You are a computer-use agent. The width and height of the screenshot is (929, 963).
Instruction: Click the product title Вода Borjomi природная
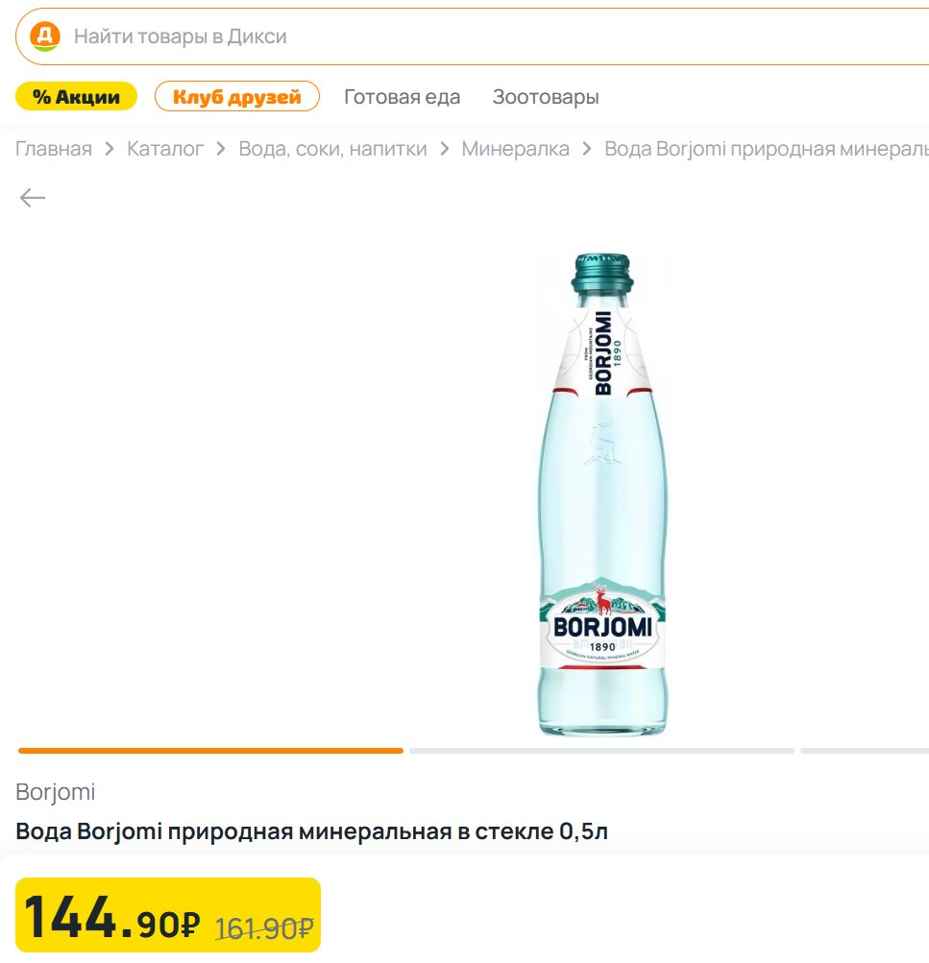[x=311, y=831]
